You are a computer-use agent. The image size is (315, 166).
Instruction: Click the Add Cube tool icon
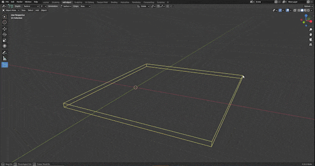pos(4,65)
